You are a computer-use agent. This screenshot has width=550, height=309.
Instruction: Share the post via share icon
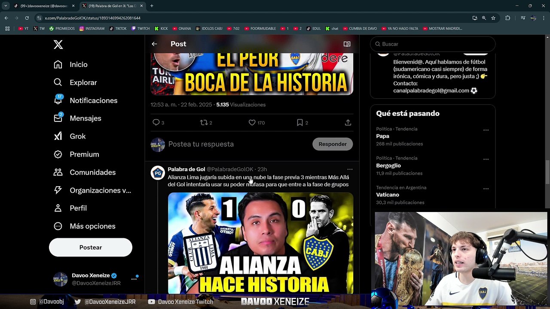[348, 123]
